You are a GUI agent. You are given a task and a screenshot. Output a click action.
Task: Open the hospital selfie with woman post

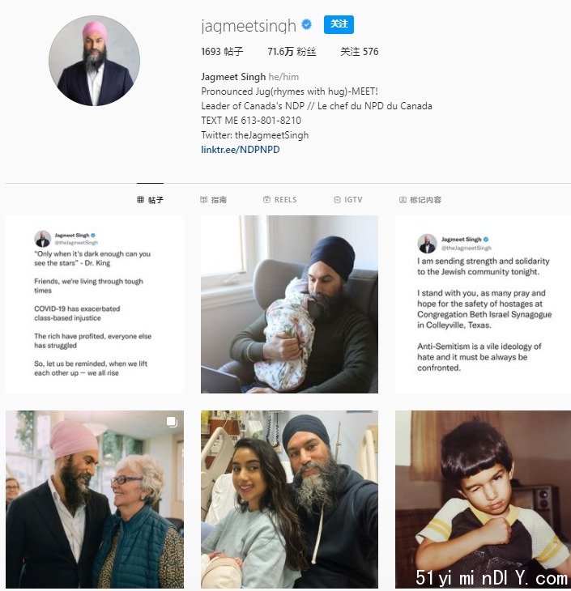tap(289, 500)
